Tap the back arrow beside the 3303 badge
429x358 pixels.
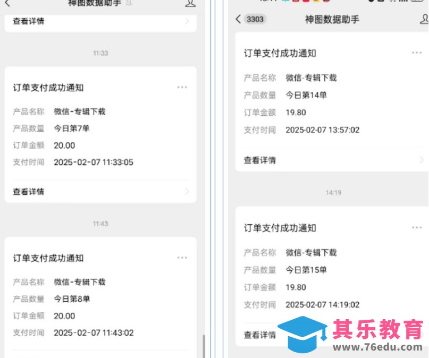238,19
